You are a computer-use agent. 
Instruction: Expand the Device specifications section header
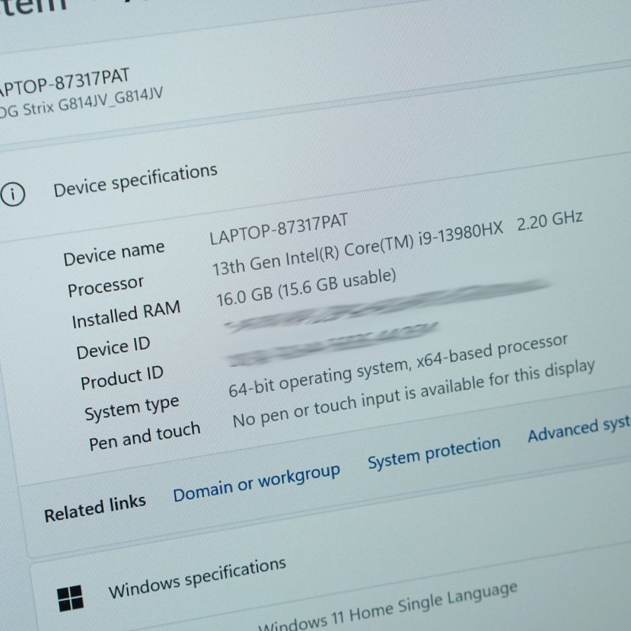(135, 181)
